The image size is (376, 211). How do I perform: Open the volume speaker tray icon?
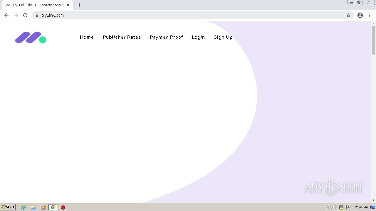[x=334, y=207]
